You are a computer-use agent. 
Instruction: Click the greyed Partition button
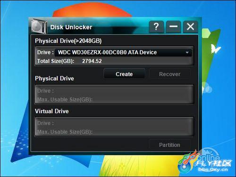point(169,145)
